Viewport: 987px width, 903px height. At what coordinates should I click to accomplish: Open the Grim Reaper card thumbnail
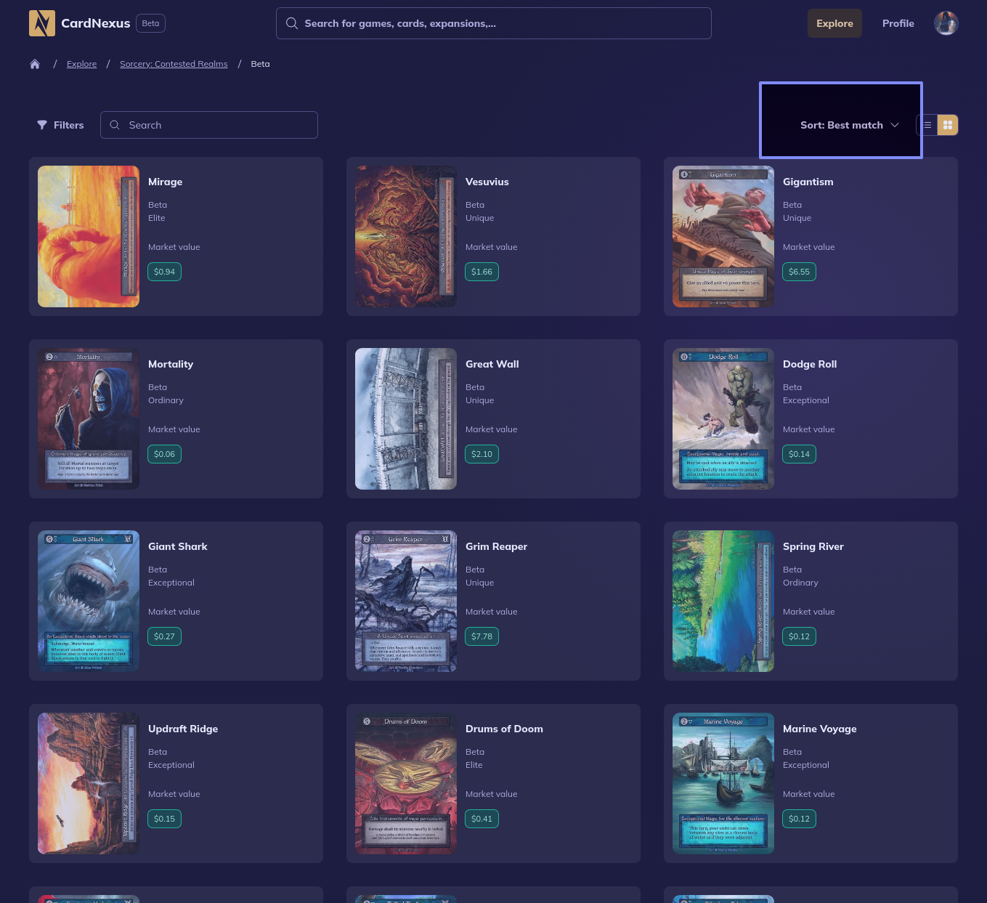[x=405, y=601]
